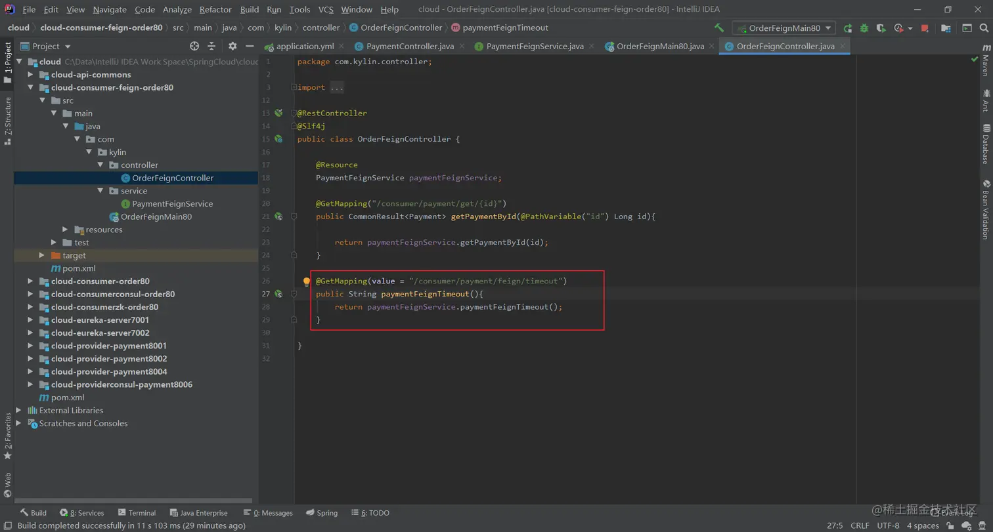Open the VCS menu
Image resolution: width=993 pixels, height=532 pixels.
pos(326,9)
